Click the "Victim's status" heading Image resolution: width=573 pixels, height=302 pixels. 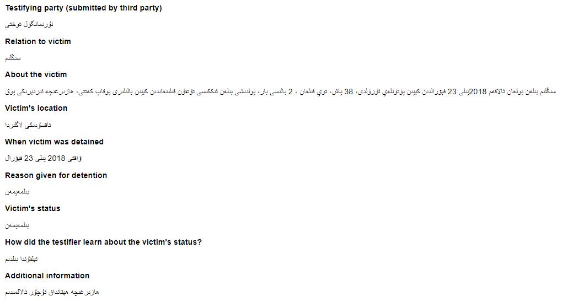pyautogui.click(x=33, y=208)
